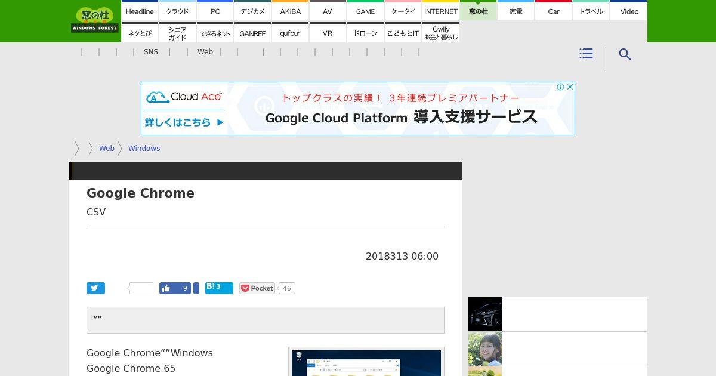Click the tweet count box
716x376 pixels.
pyautogui.click(x=141, y=288)
